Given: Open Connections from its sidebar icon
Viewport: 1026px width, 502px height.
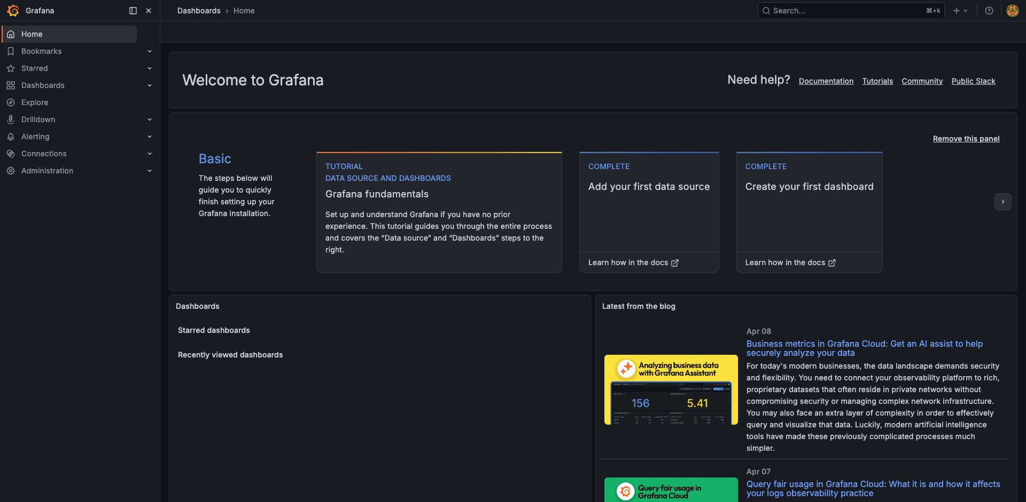Looking at the screenshot, I should coord(11,154).
